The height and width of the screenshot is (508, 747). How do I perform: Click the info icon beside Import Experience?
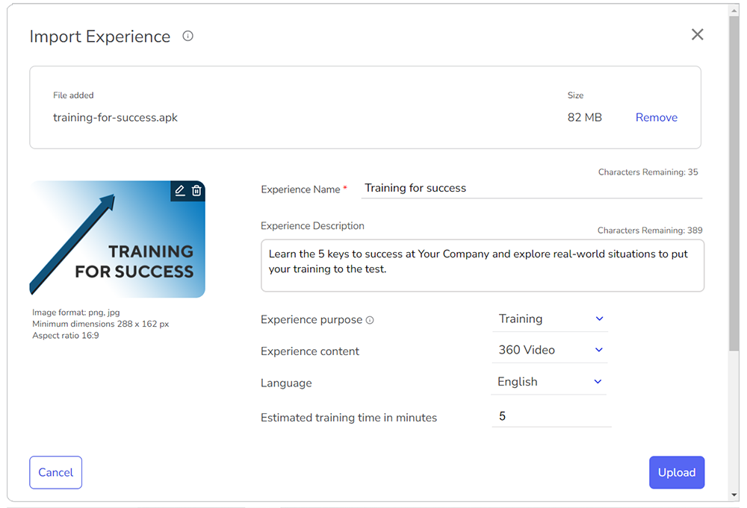(187, 36)
